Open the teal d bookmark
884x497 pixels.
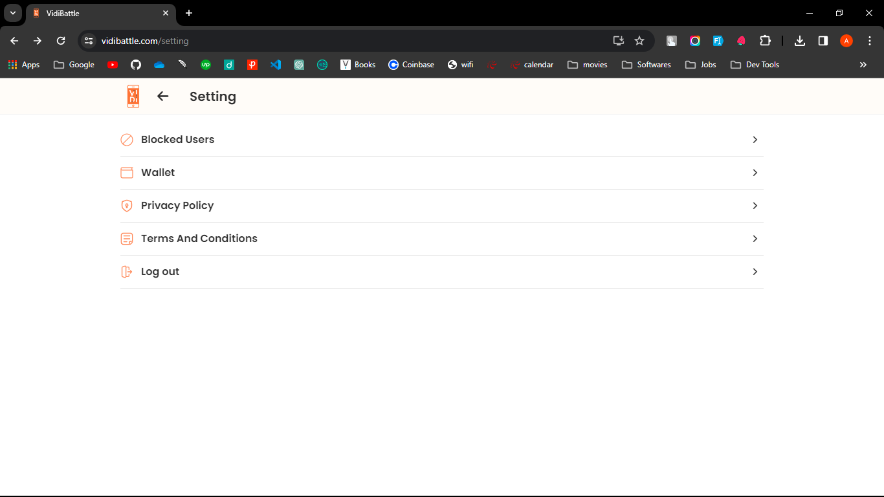pyautogui.click(x=229, y=65)
